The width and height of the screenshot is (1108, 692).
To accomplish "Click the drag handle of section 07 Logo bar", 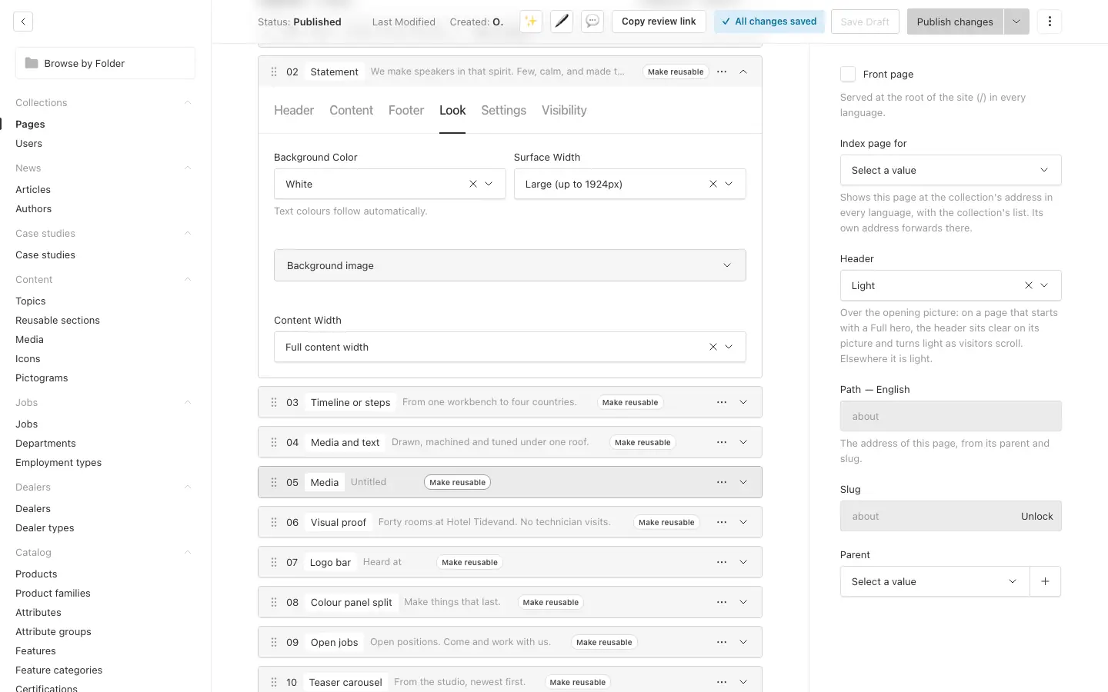I will point(274,562).
